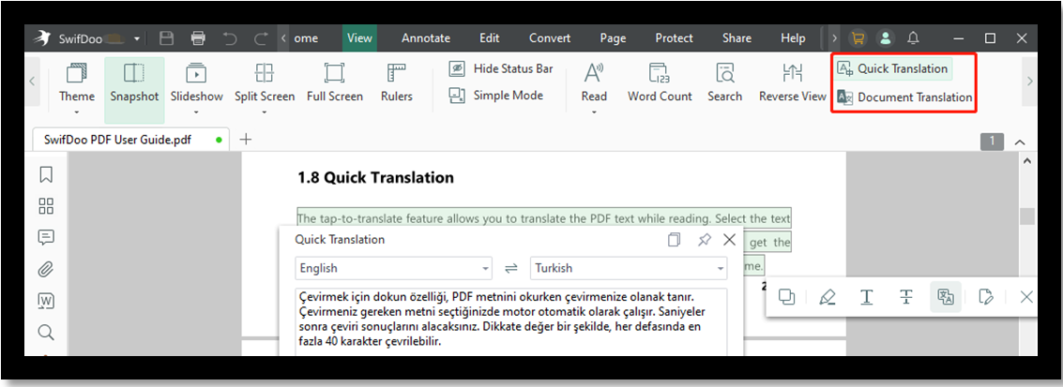Click the Save disk icon
1063x387 pixels.
point(166,38)
